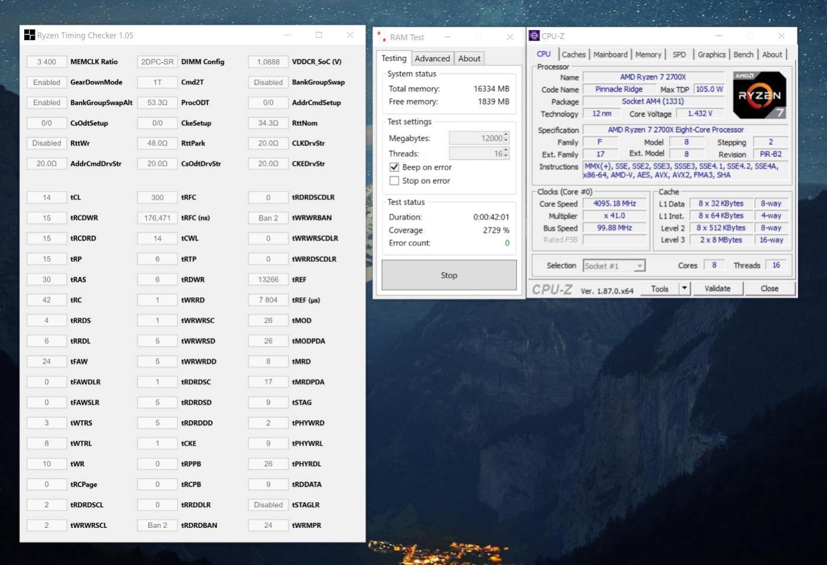Viewport: 827px width, 565px height.
Task: Click the ProcODT value 53.3Ω
Action: coord(157,102)
